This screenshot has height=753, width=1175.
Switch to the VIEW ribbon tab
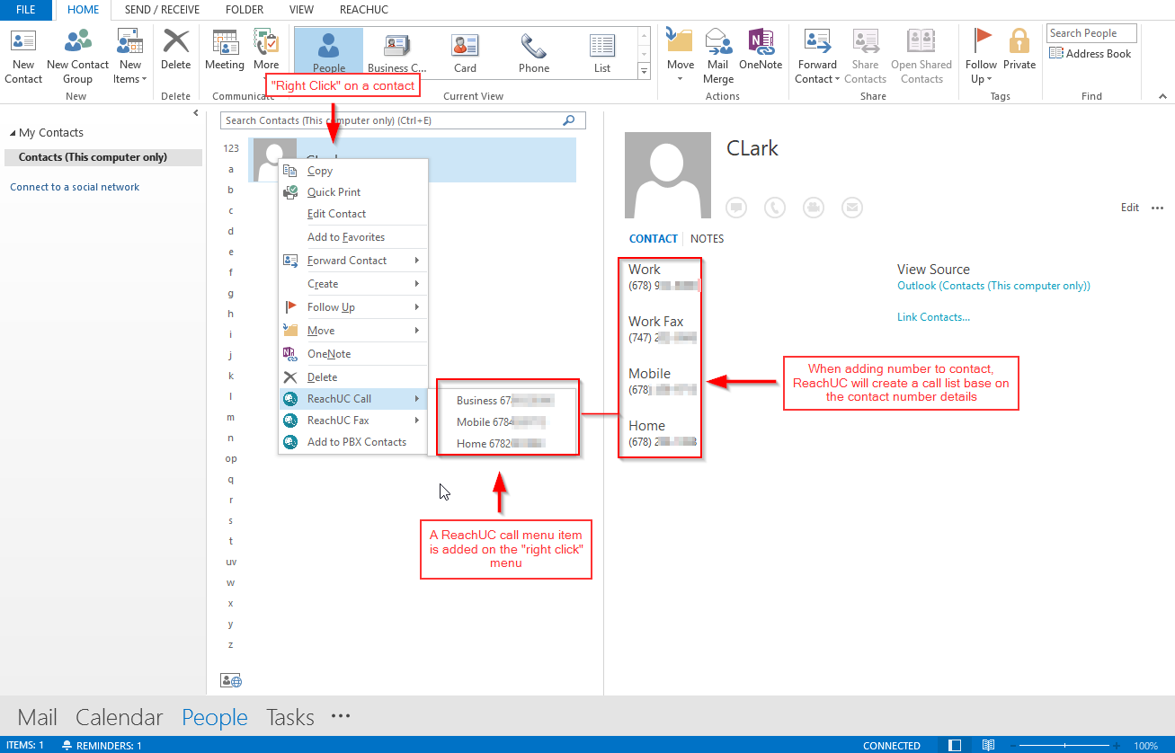302,10
